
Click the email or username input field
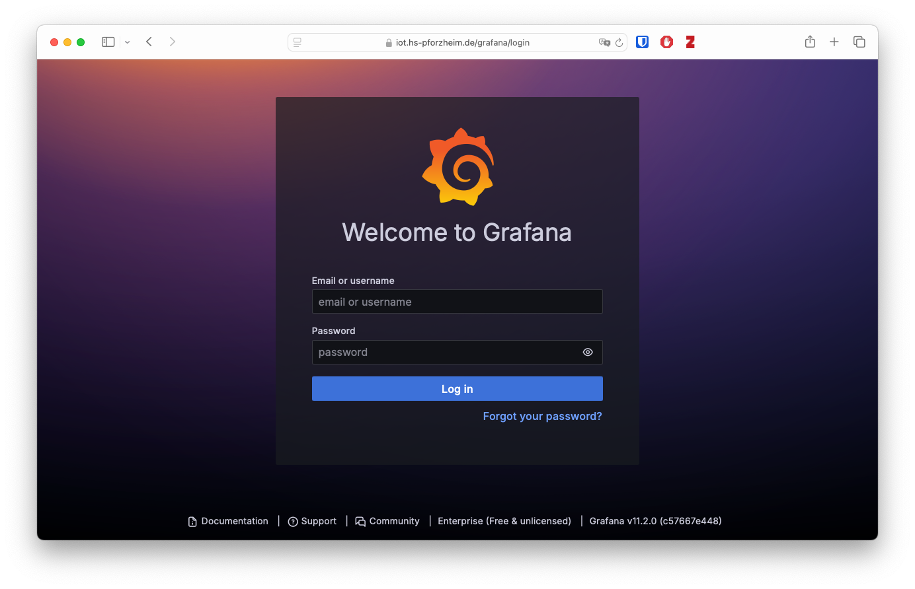457,301
